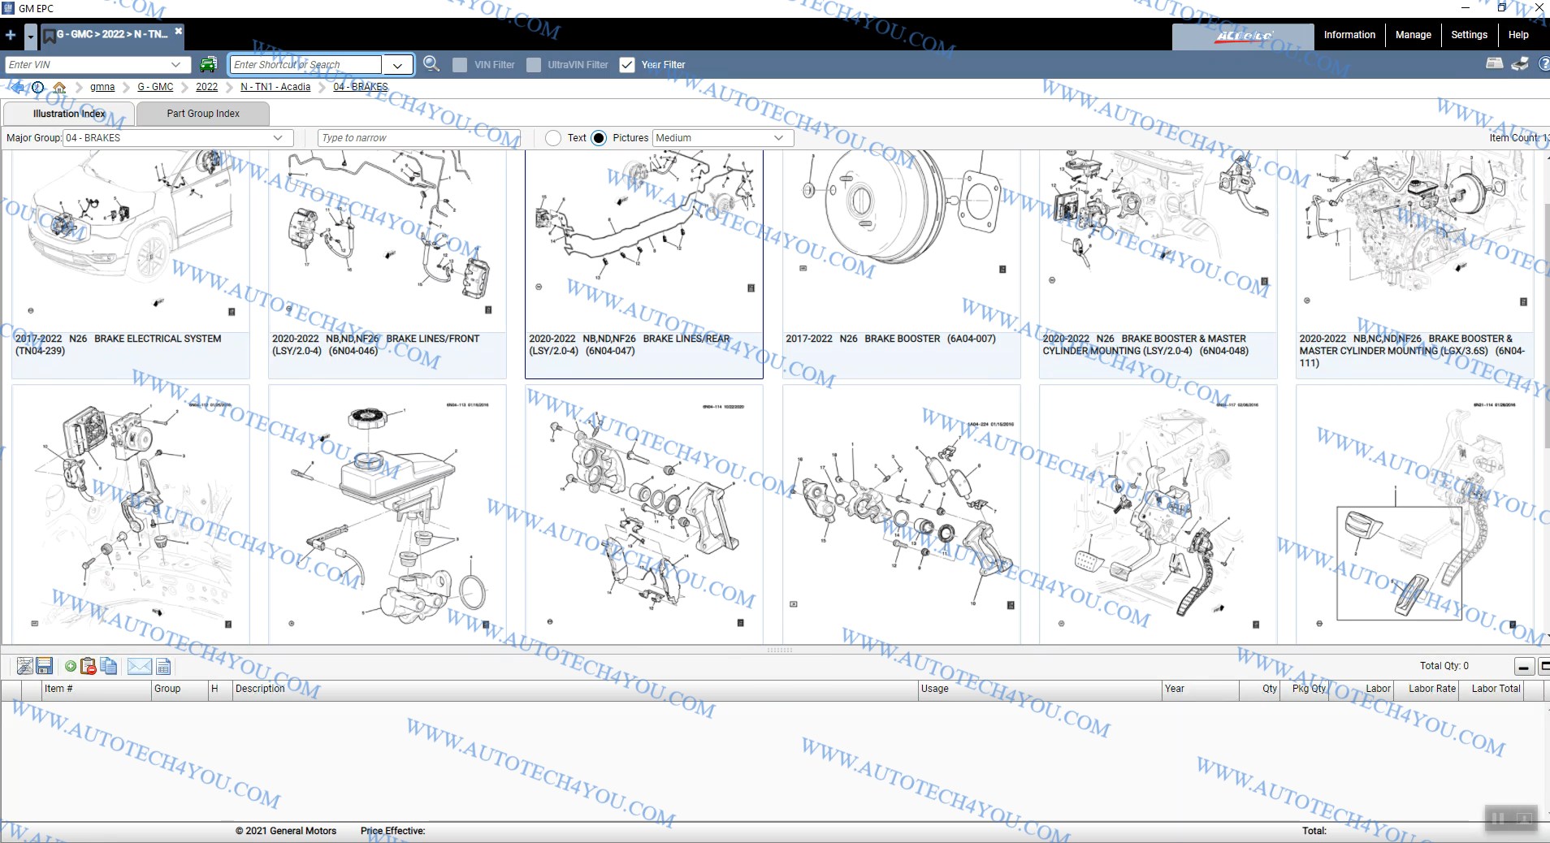The image size is (1550, 843).
Task: Click the green vehicle icon beside VIN field
Action: 209,64
